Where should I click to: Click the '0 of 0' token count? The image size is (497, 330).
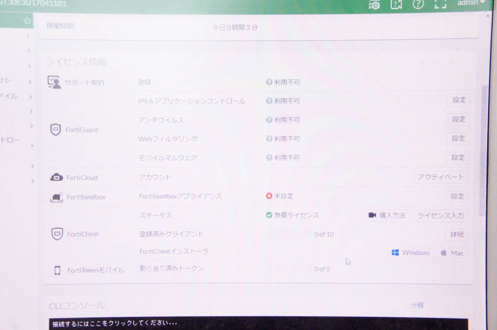322,269
